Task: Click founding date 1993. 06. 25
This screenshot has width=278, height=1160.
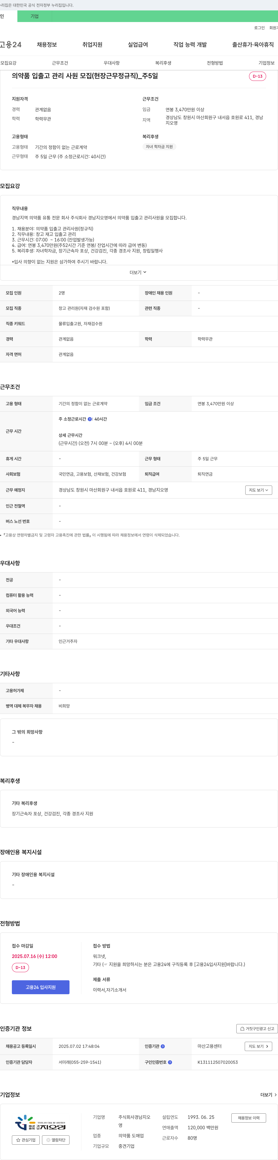Action: [x=201, y=1117]
